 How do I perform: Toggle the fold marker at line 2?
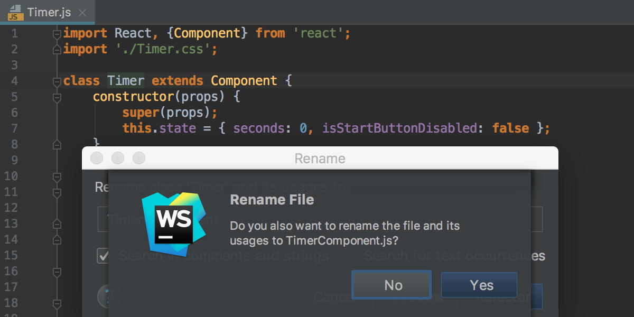coord(57,50)
